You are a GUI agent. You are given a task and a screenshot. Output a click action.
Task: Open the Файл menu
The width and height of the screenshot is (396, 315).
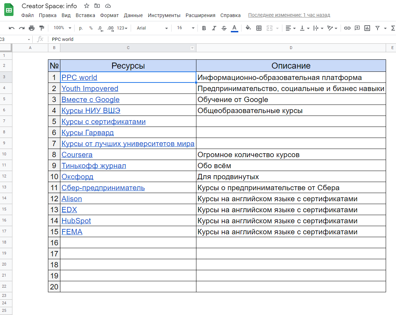point(28,15)
